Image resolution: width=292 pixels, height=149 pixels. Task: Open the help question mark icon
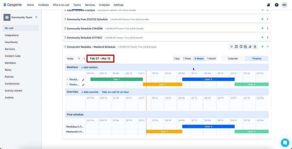(276, 5)
